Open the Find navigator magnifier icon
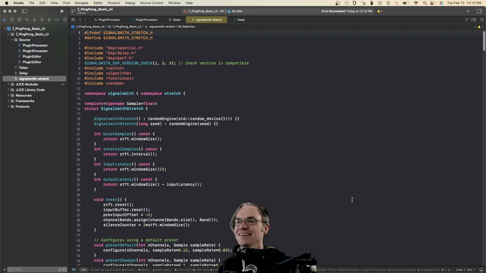 [27, 20]
